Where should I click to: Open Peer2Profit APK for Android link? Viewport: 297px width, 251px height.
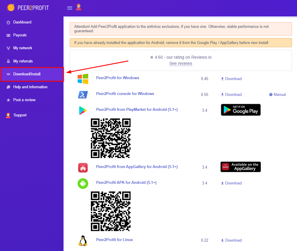(x=126, y=183)
